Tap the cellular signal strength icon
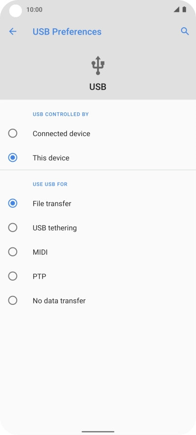 point(176,9)
